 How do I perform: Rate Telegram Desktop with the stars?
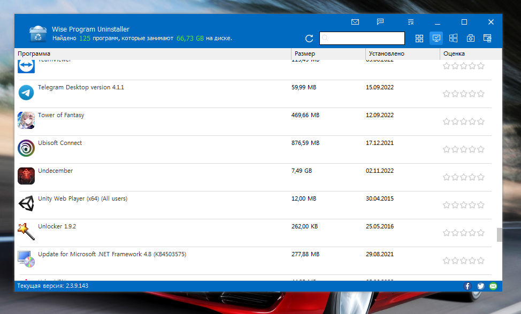(x=464, y=94)
